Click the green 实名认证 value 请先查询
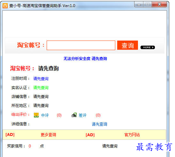 coord(41,88)
